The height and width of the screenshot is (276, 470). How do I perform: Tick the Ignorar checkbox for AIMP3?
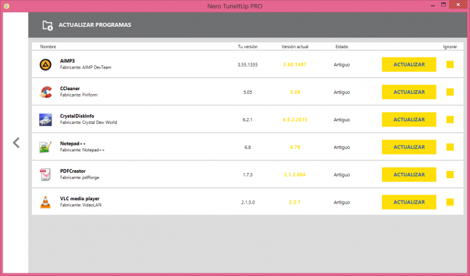(x=450, y=65)
